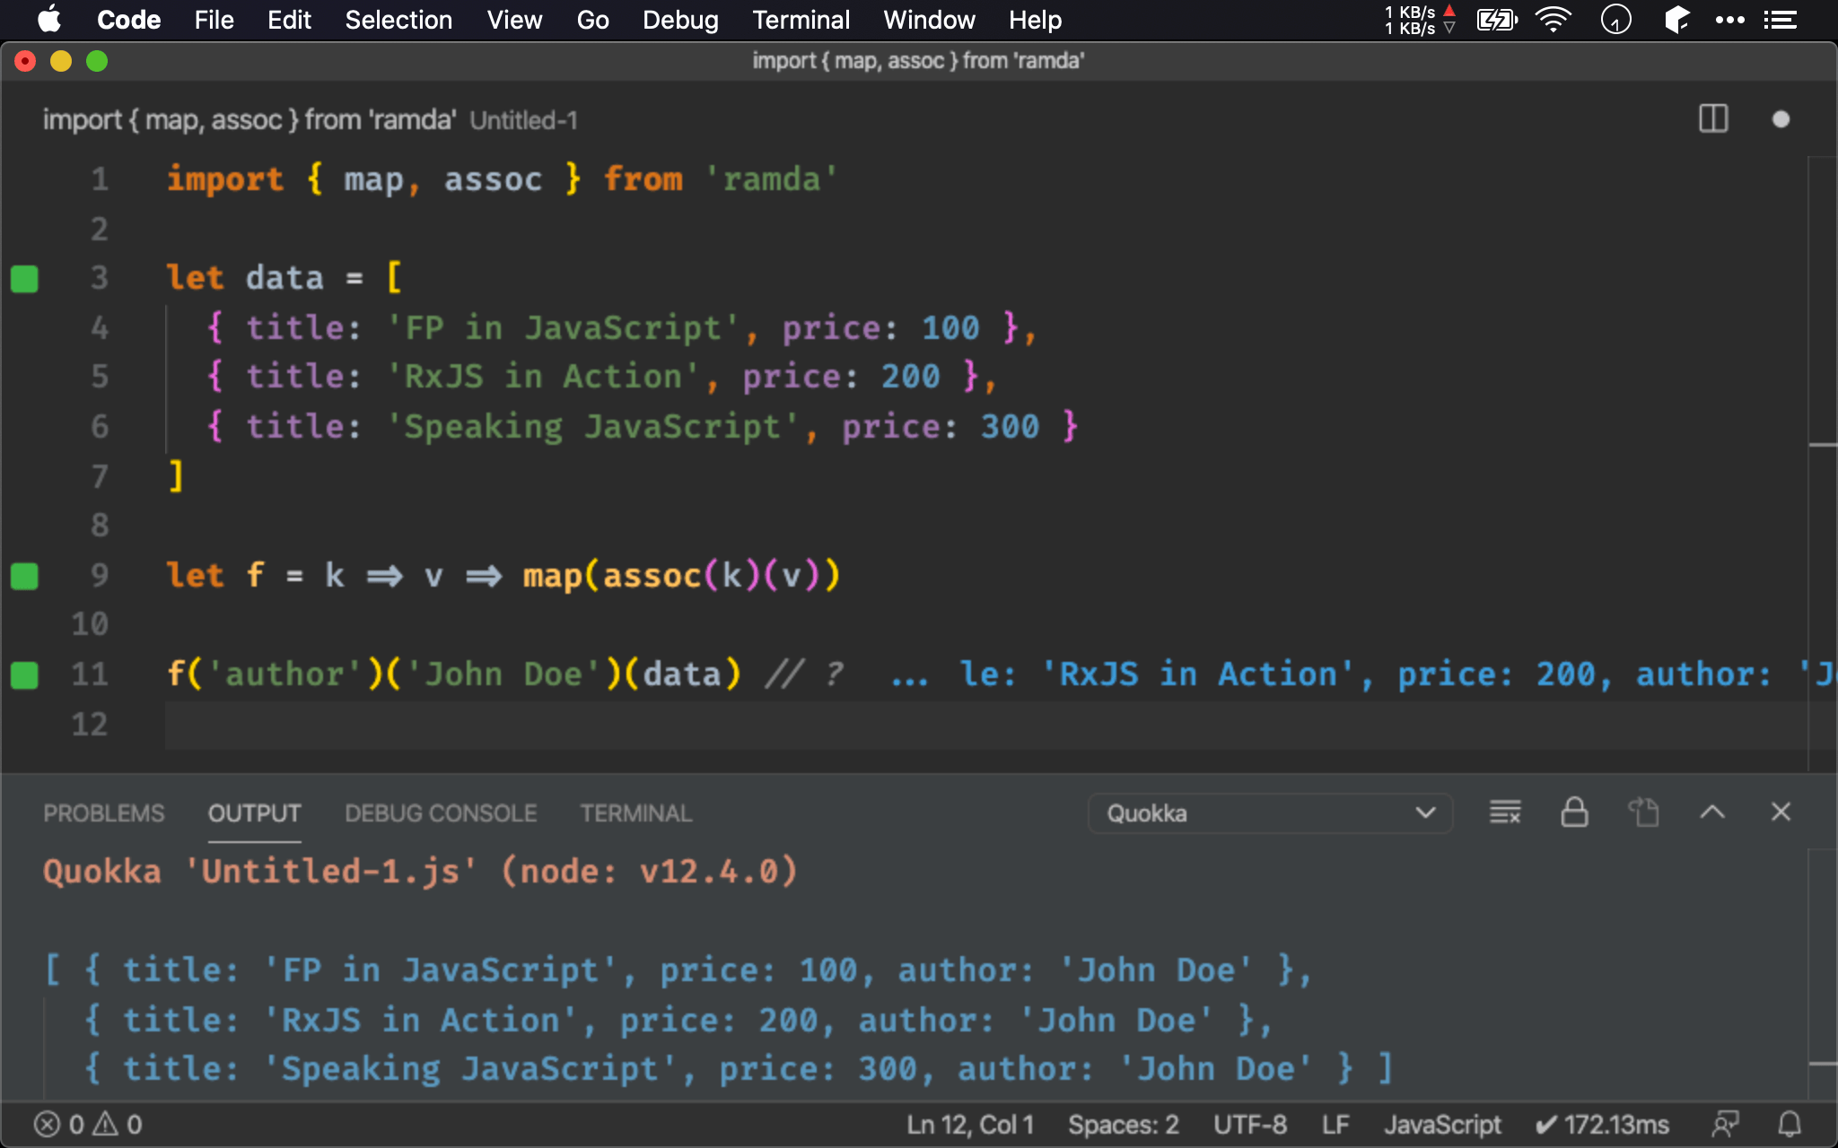This screenshot has width=1838, height=1148.
Task: Open the View menu
Action: 514,20
